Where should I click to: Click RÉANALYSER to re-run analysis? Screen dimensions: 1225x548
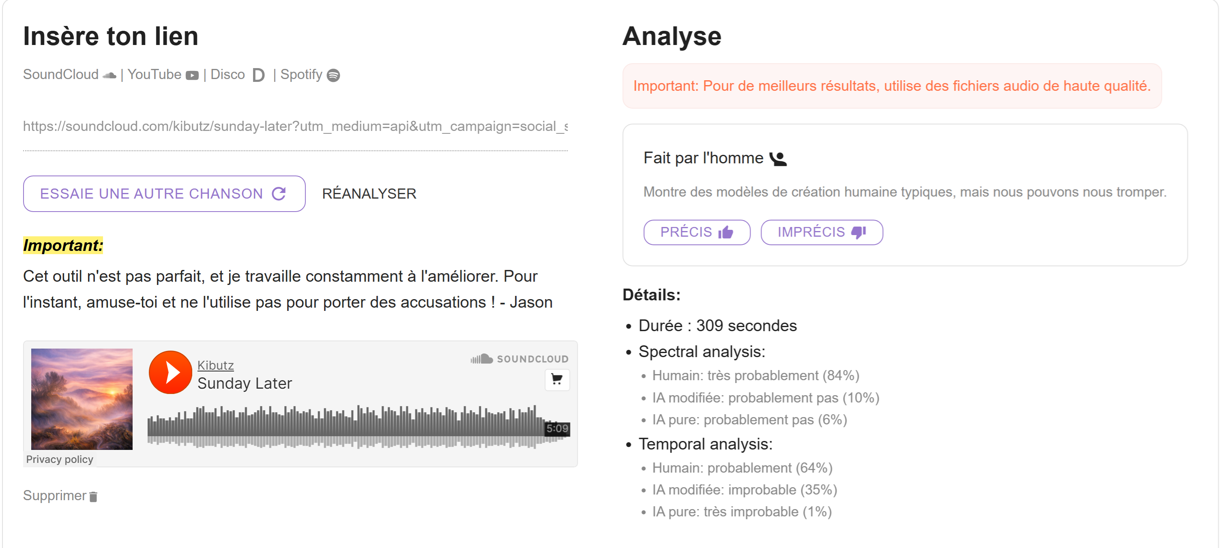[369, 193]
